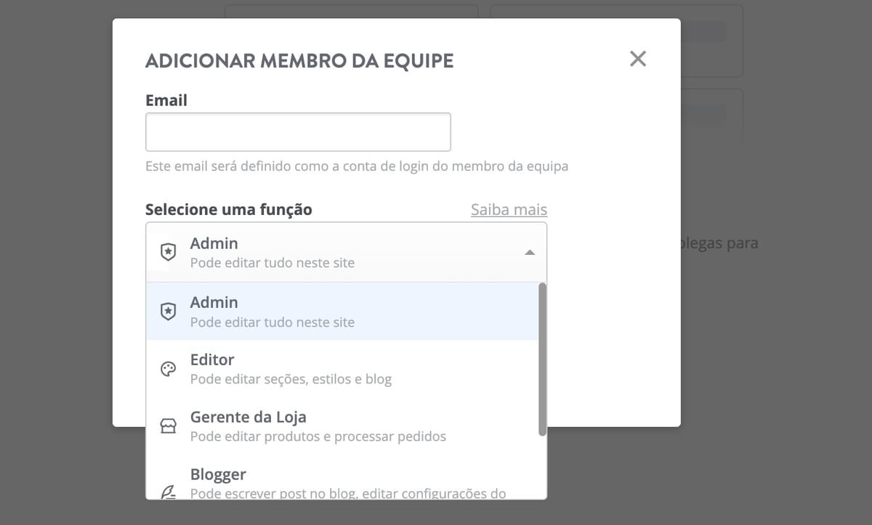This screenshot has width=872, height=525.
Task: Choose the highlighted Admin option in the list
Action: [342, 311]
